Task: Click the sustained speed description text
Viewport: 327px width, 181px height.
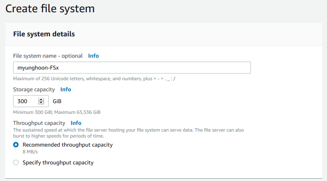Action: tap(128, 133)
